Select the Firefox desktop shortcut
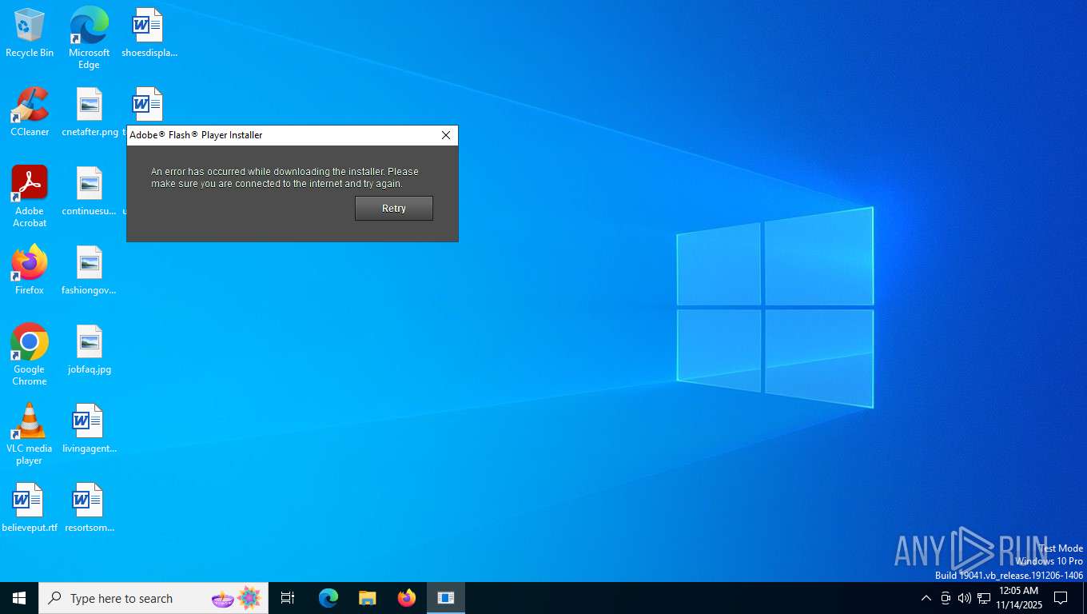This screenshot has height=614, width=1087. (x=30, y=270)
